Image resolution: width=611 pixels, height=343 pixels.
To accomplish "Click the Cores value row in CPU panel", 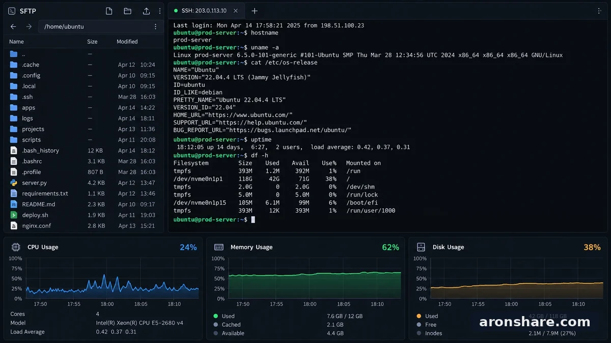I will point(98,314).
